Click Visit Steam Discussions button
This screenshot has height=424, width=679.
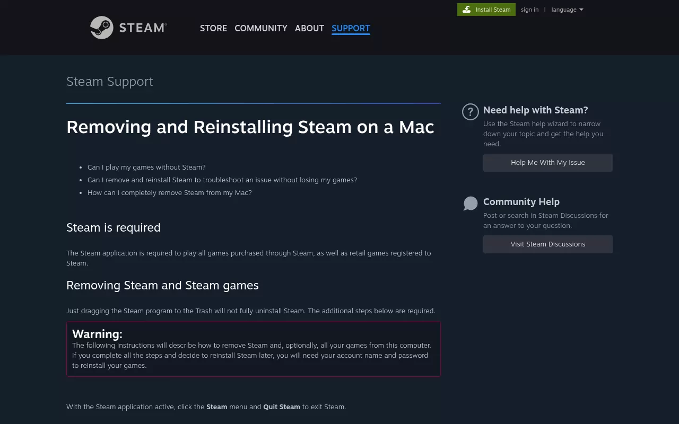[x=548, y=244]
